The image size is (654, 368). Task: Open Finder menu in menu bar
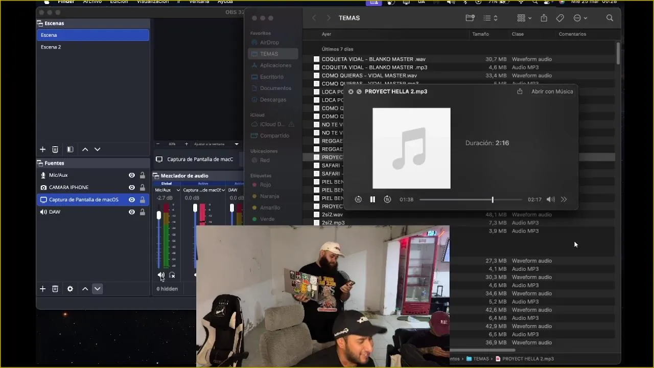point(66,2)
